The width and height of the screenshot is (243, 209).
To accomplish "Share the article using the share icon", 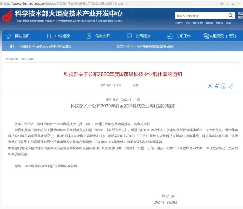I will pyautogui.click(x=231, y=86).
